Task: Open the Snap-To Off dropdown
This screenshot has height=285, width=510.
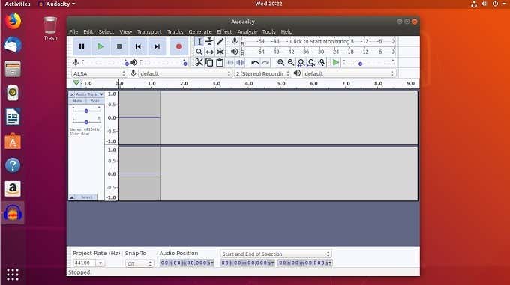Action: click(x=139, y=263)
